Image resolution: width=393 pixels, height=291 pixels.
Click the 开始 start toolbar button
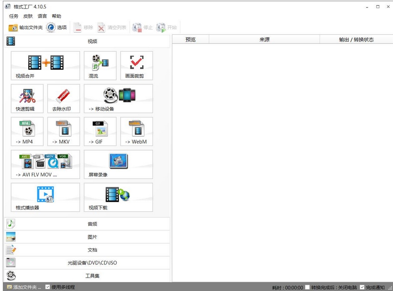tap(166, 27)
